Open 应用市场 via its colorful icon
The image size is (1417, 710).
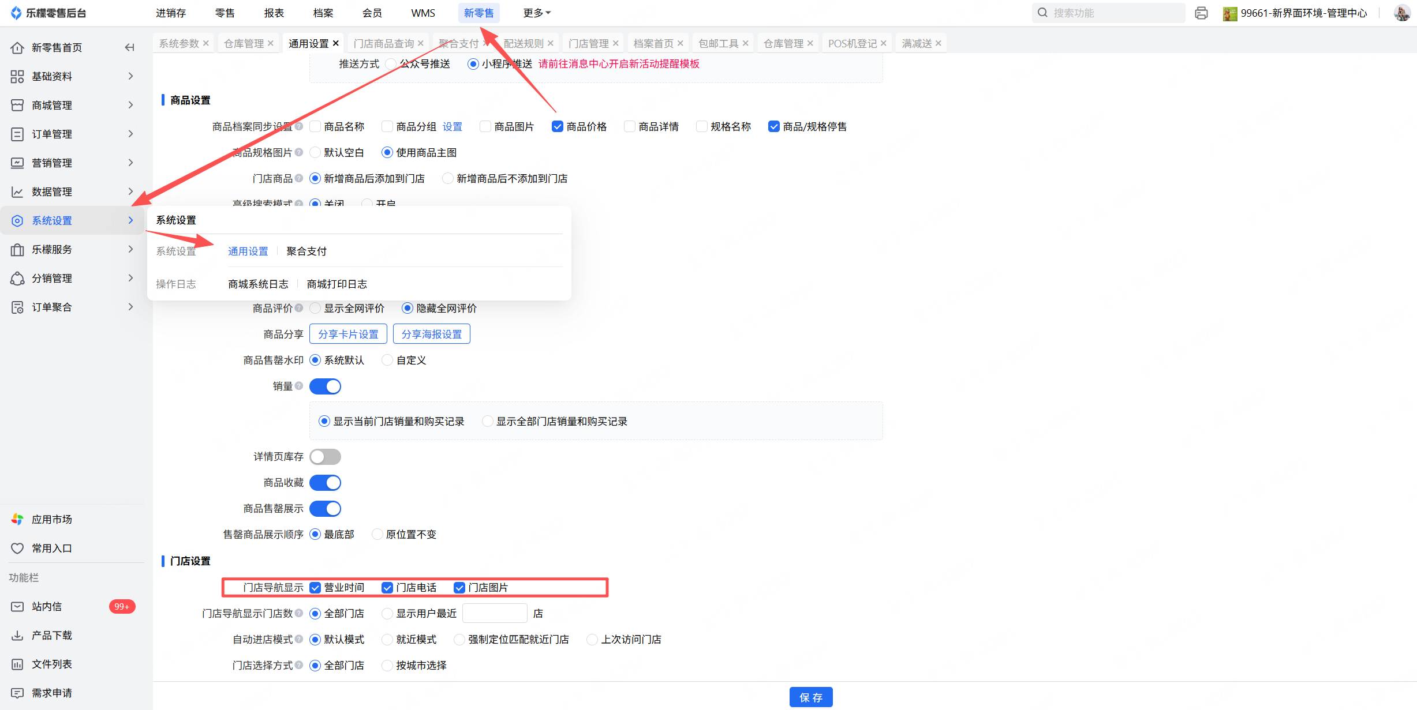point(17,519)
